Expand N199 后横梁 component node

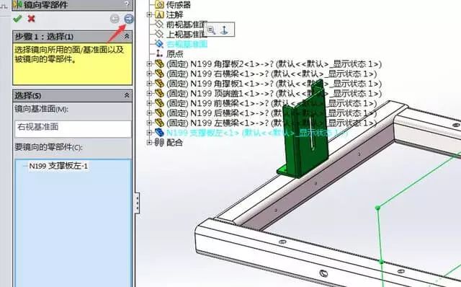click(149, 113)
